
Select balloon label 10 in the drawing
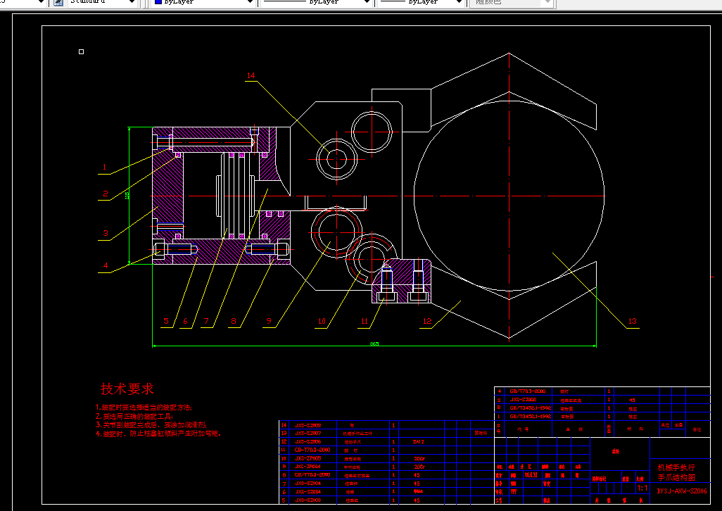(x=322, y=321)
